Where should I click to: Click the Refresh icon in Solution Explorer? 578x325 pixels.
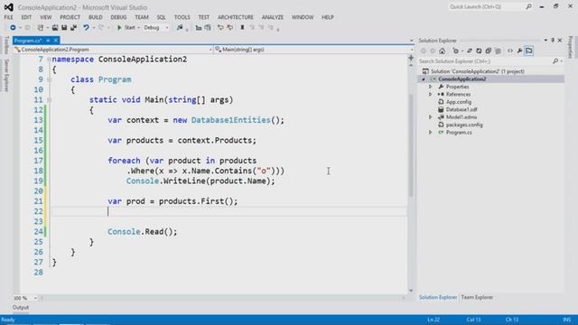[x=479, y=51]
